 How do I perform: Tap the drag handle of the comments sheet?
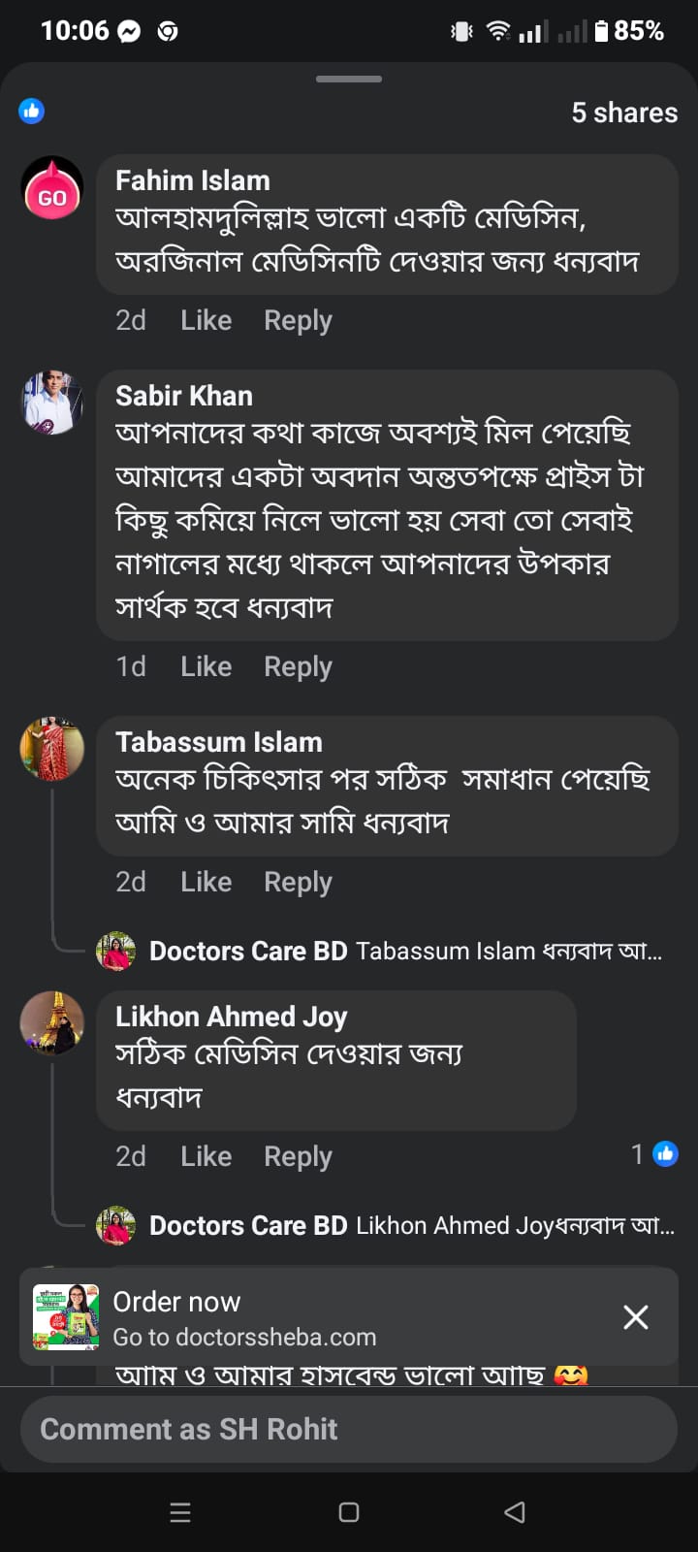pyautogui.click(x=349, y=79)
